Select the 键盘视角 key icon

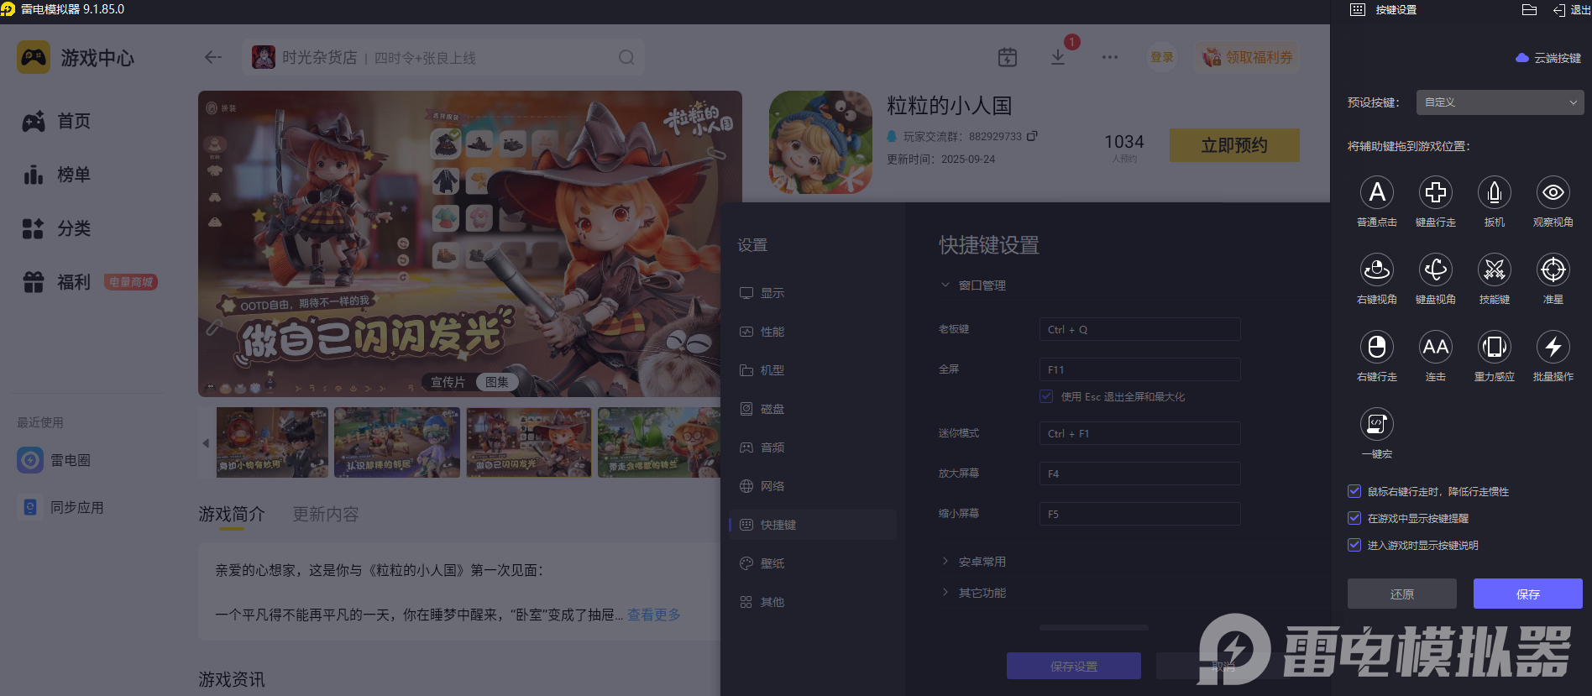[1436, 270]
